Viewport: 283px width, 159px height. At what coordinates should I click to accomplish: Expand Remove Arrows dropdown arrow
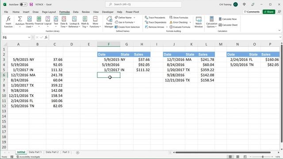[x=167, y=27]
